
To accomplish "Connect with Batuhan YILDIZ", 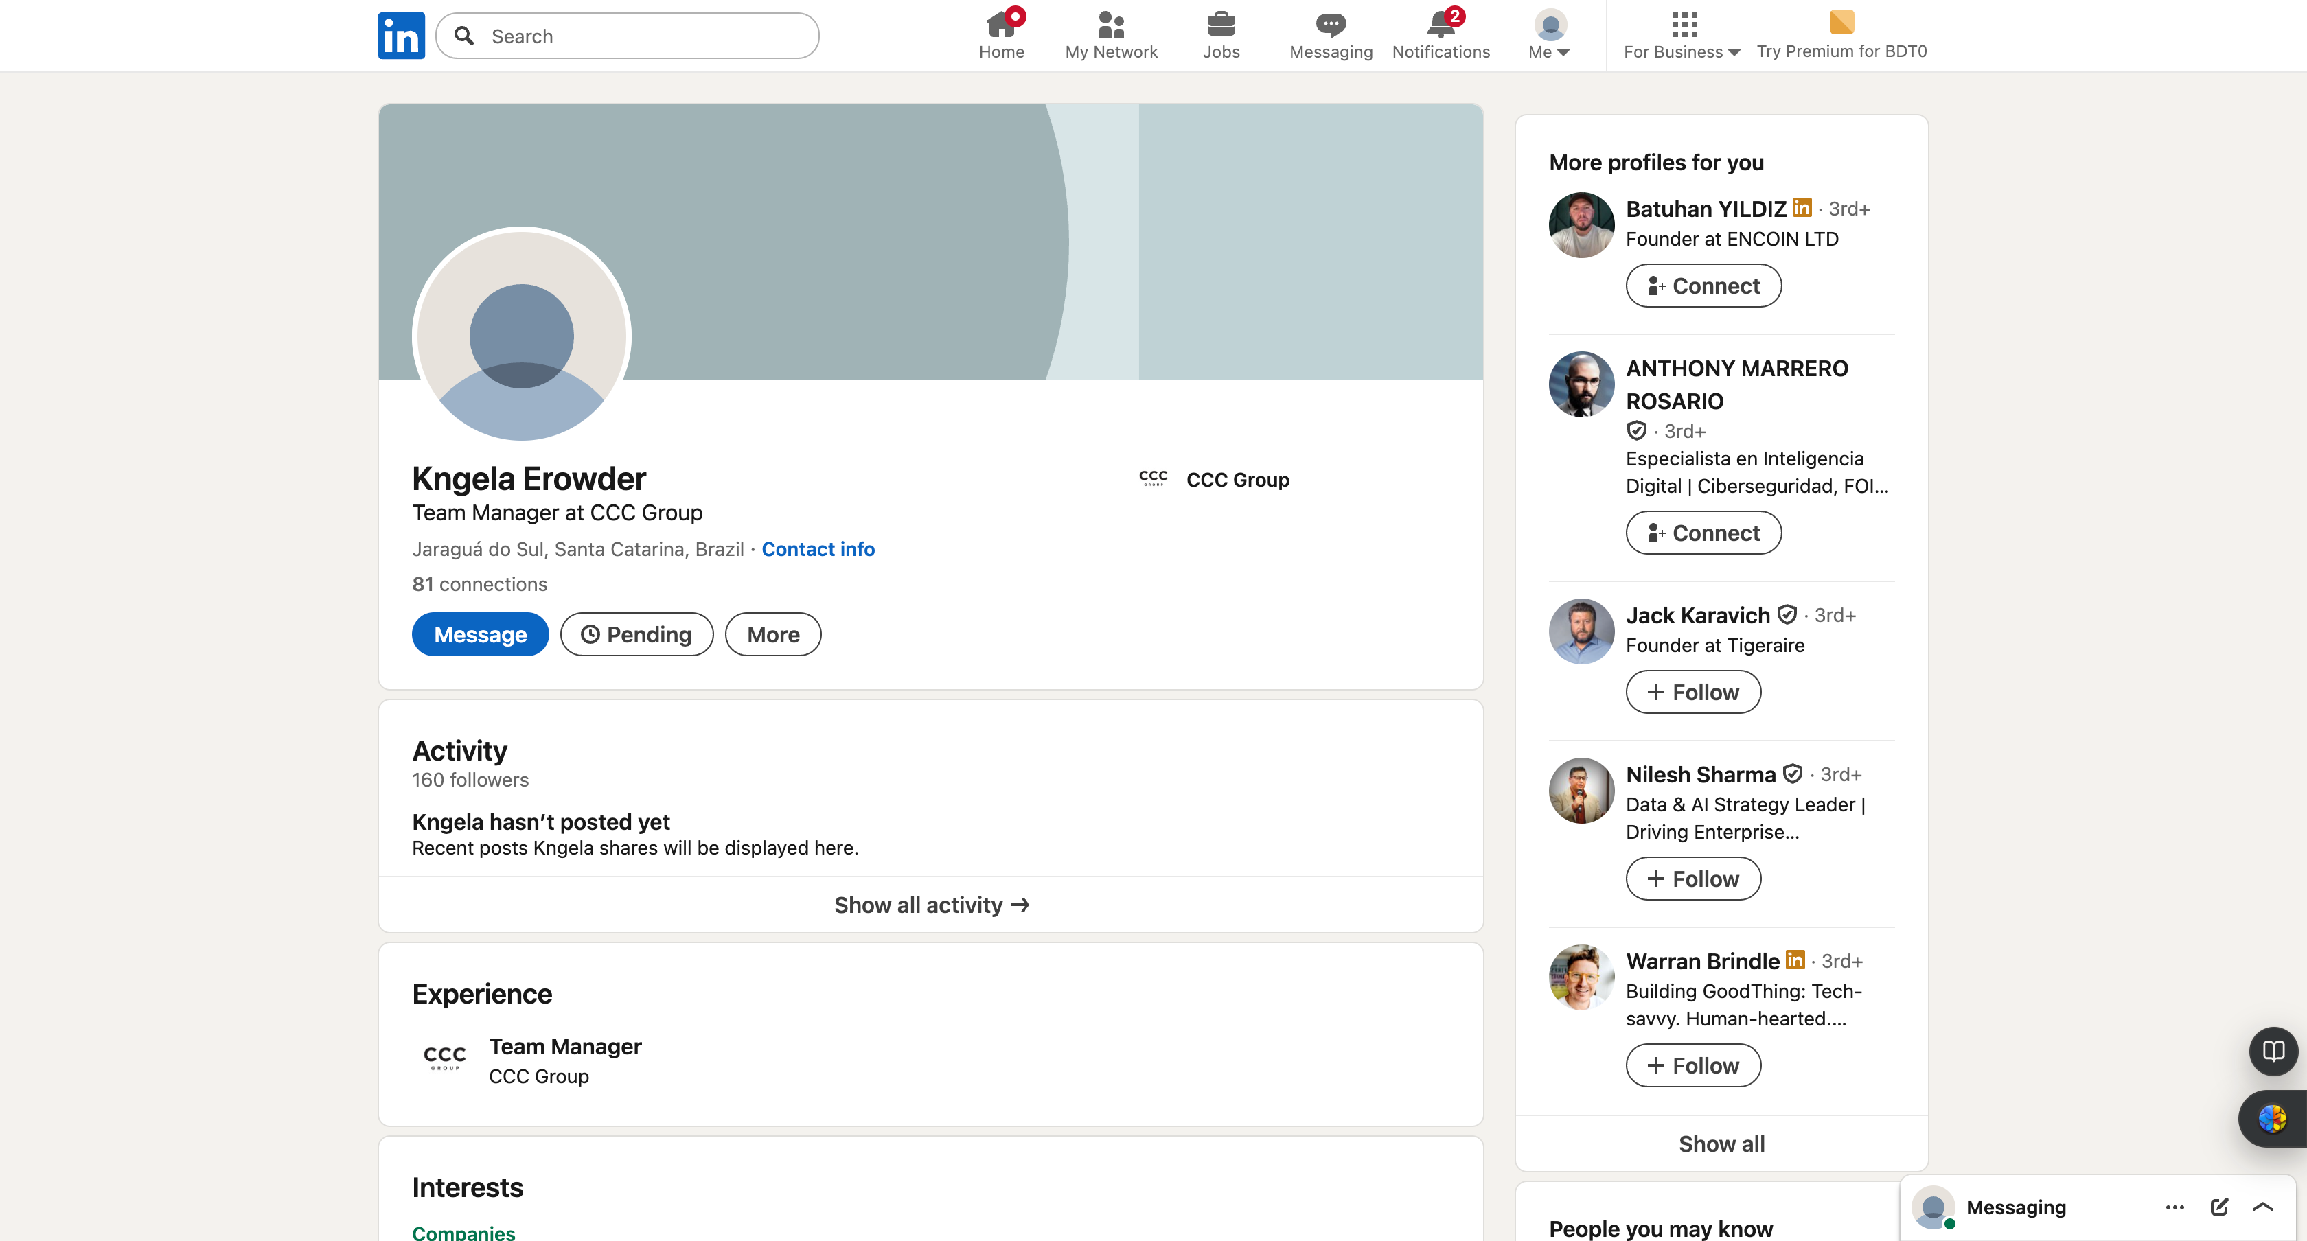I will (1703, 286).
